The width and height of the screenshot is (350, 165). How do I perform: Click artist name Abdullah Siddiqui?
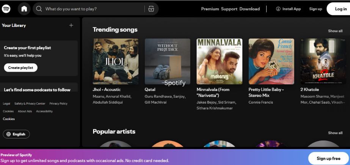coord(108,102)
